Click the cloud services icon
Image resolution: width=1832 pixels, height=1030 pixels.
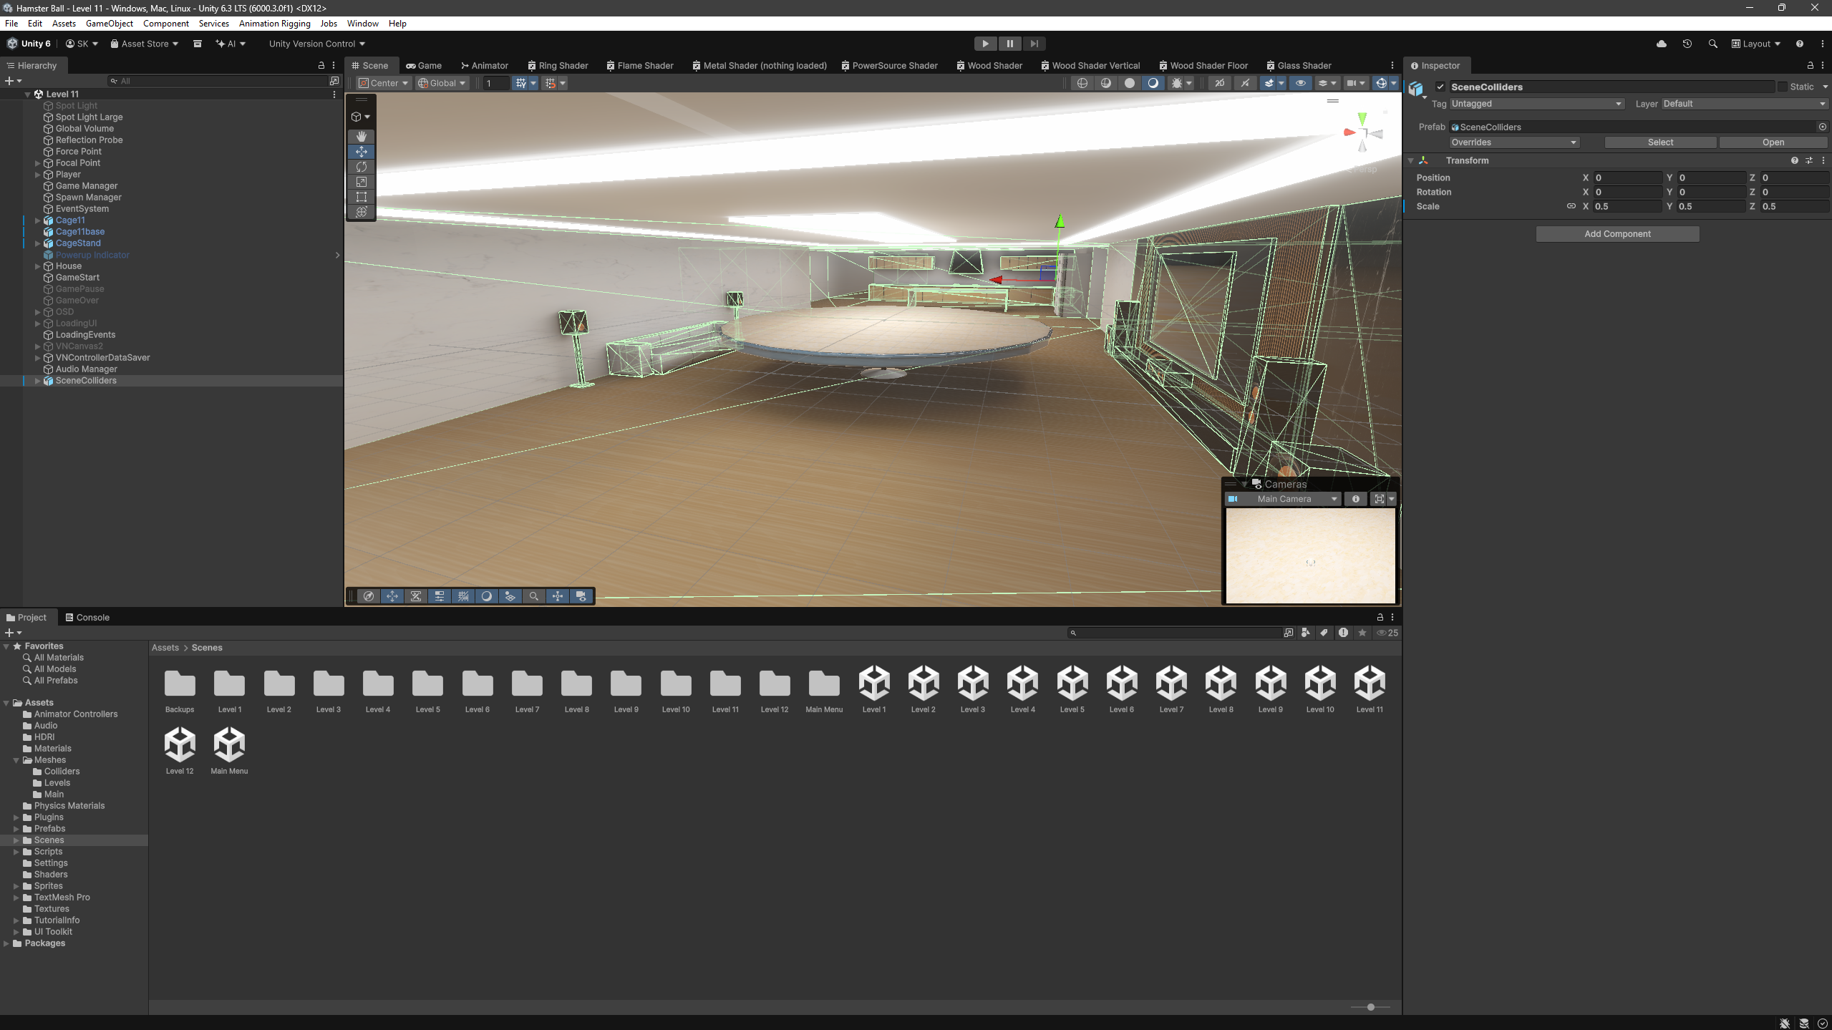1661,44
